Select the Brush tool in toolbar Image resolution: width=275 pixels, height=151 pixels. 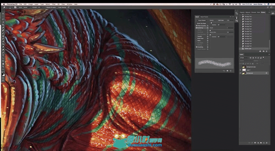(x=3, y=33)
